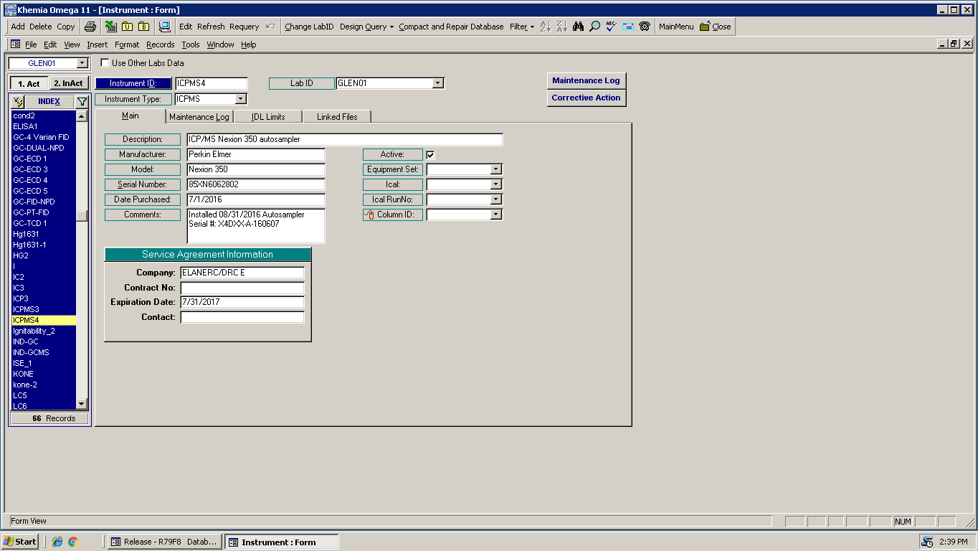Switch to the IDL Limits tab
The image size is (978, 551).
click(268, 117)
